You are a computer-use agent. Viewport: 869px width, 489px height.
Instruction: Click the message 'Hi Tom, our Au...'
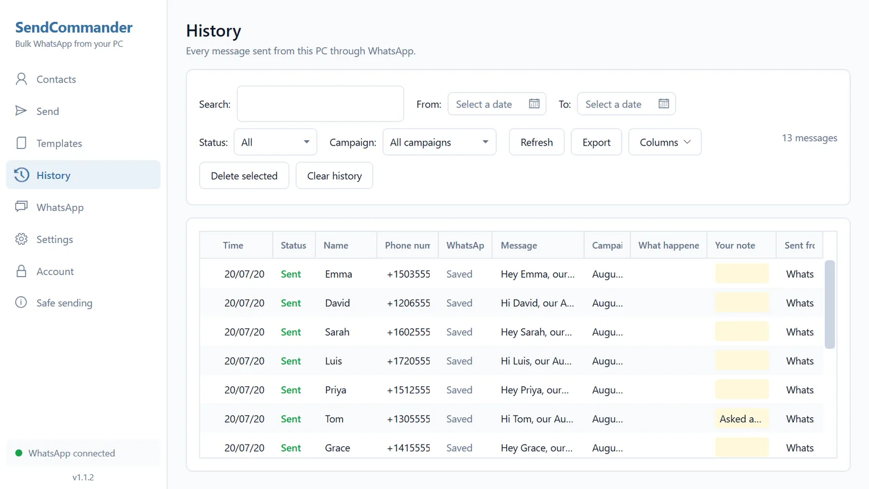[537, 419]
